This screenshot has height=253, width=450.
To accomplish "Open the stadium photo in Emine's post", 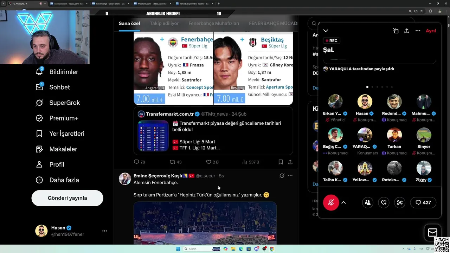I will [x=205, y=223].
